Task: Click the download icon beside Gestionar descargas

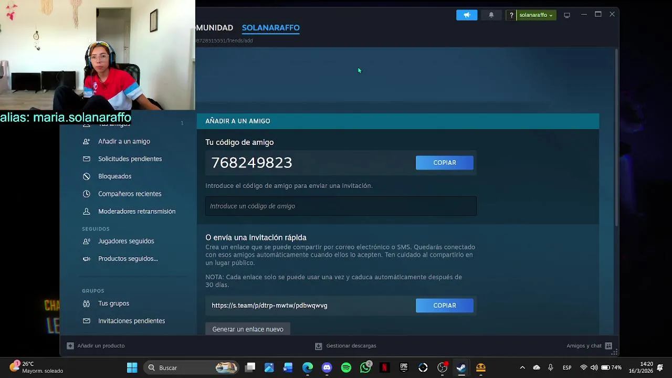Action: (x=318, y=346)
